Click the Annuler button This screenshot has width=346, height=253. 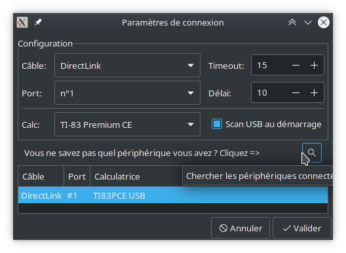pos(240,228)
